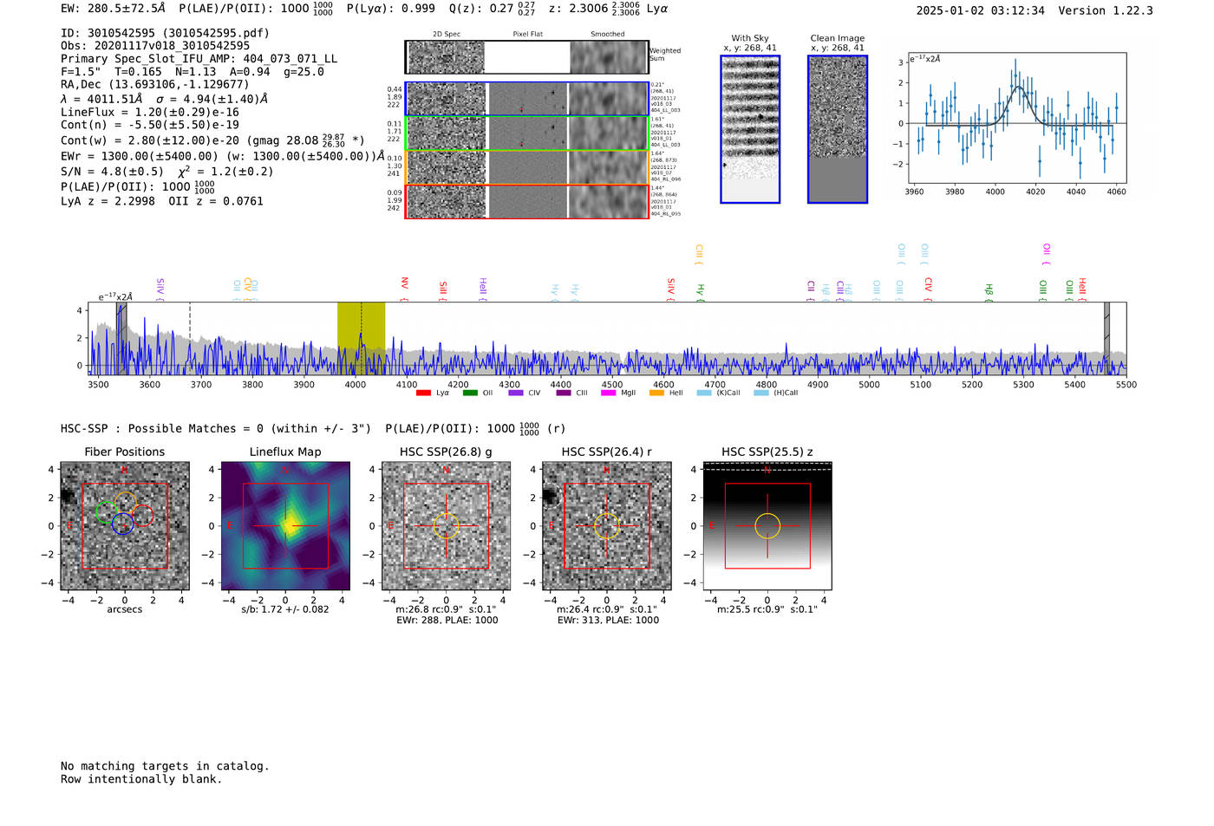Click 'Row intentionally blank.' text
The height and width of the screenshot is (826, 1214).
pos(141,779)
